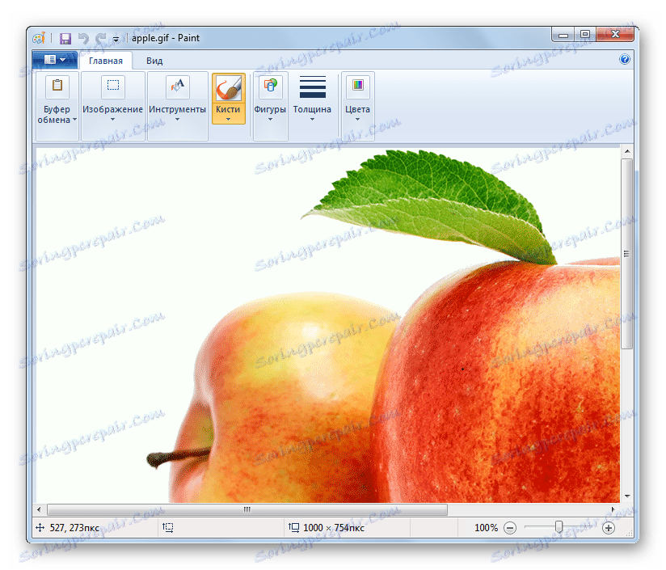This screenshot has height=570, width=666.
Task: Switch to the Вид tab
Action: [154, 61]
